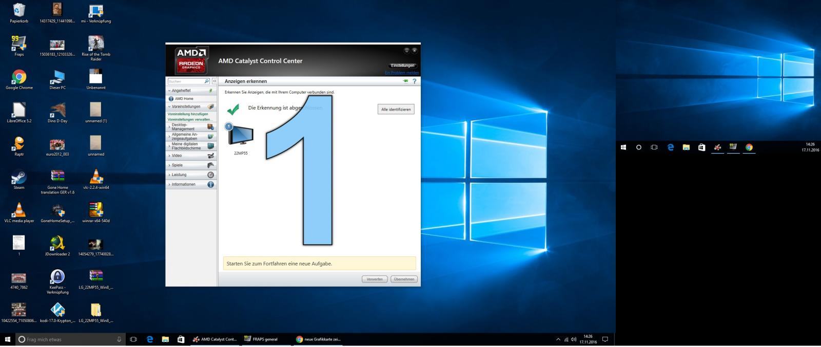Click the Übernehmen button

click(404, 279)
